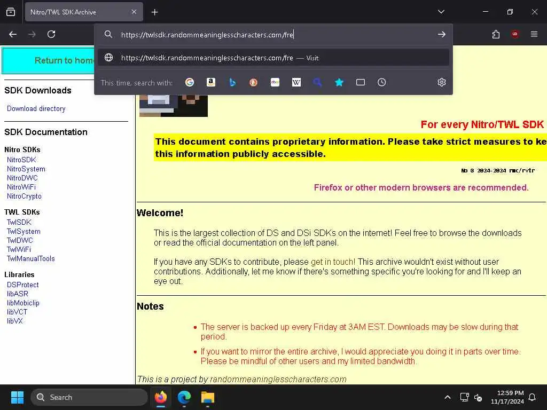Image resolution: width=547 pixels, height=410 pixels.
Task: Open the muted volume tray icon
Action: (478, 397)
